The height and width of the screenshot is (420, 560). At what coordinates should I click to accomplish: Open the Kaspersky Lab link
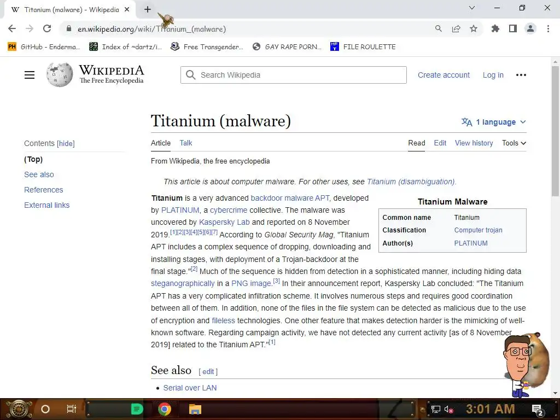224,222
